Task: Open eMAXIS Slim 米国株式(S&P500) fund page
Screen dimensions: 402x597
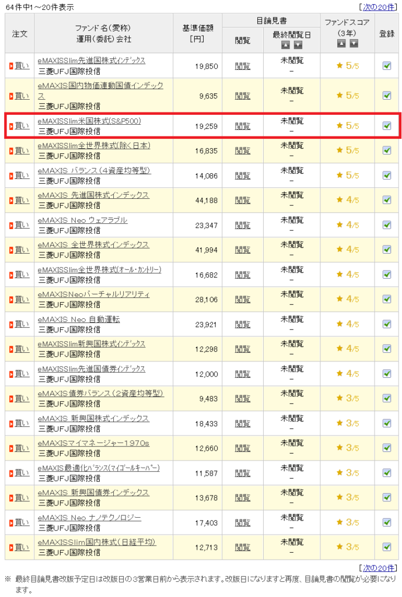Action: pos(89,121)
